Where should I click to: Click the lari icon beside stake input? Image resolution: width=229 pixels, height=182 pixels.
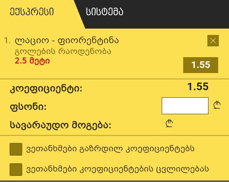(x=217, y=105)
